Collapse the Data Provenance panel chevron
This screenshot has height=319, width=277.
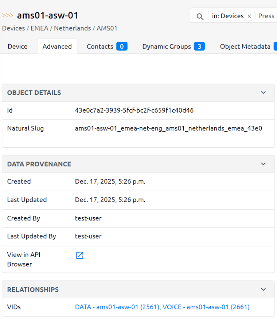click(x=263, y=164)
